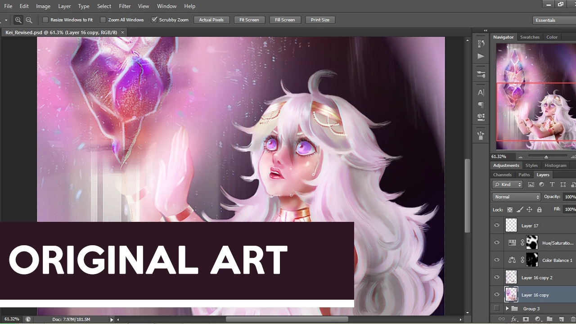Filter layers by type layer icon
This screenshot has width=576, height=324.
pyautogui.click(x=552, y=184)
